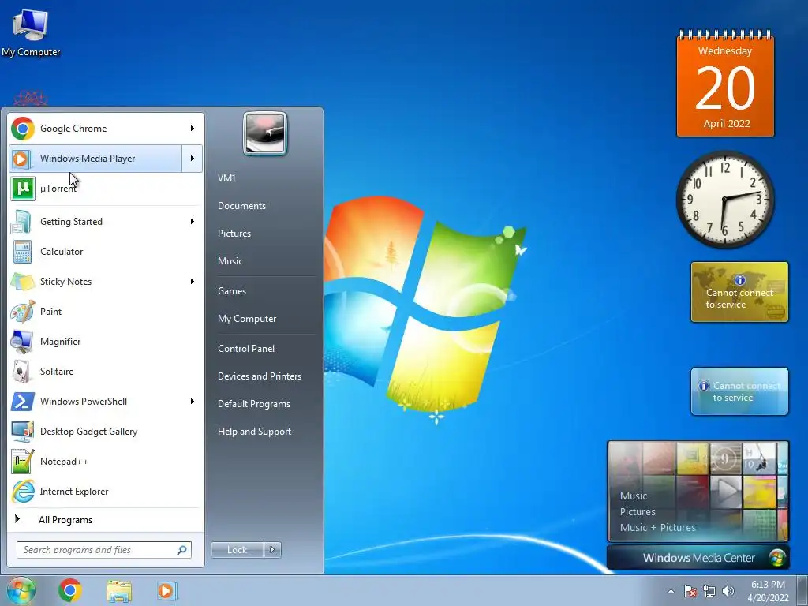Click the blue Cannot connect to service gadget
The height and width of the screenshot is (606, 808).
[x=739, y=391]
